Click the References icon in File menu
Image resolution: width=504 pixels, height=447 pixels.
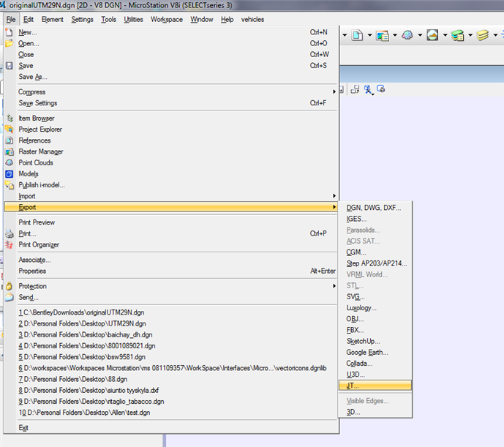[x=10, y=140]
